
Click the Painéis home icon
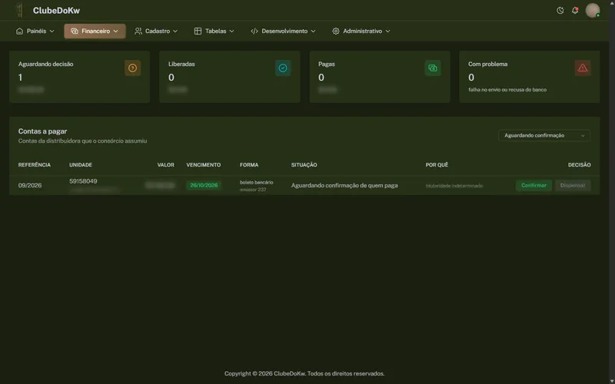pyautogui.click(x=20, y=31)
